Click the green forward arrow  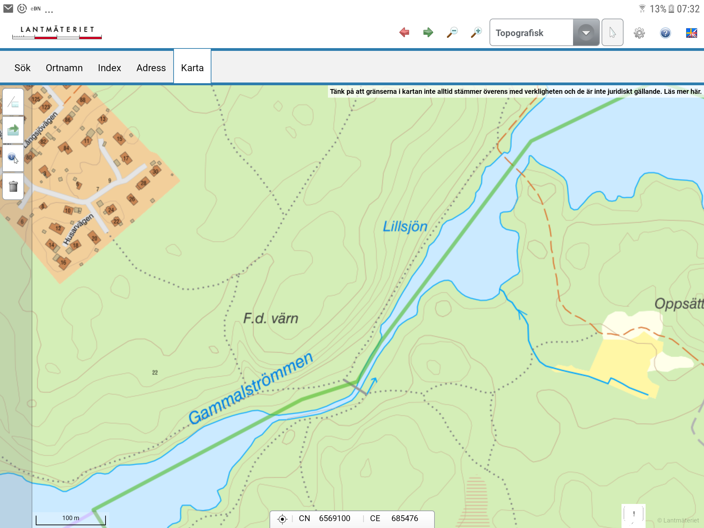[x=428, y=33]
